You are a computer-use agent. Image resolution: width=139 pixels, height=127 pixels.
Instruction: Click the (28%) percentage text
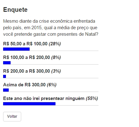55,44
